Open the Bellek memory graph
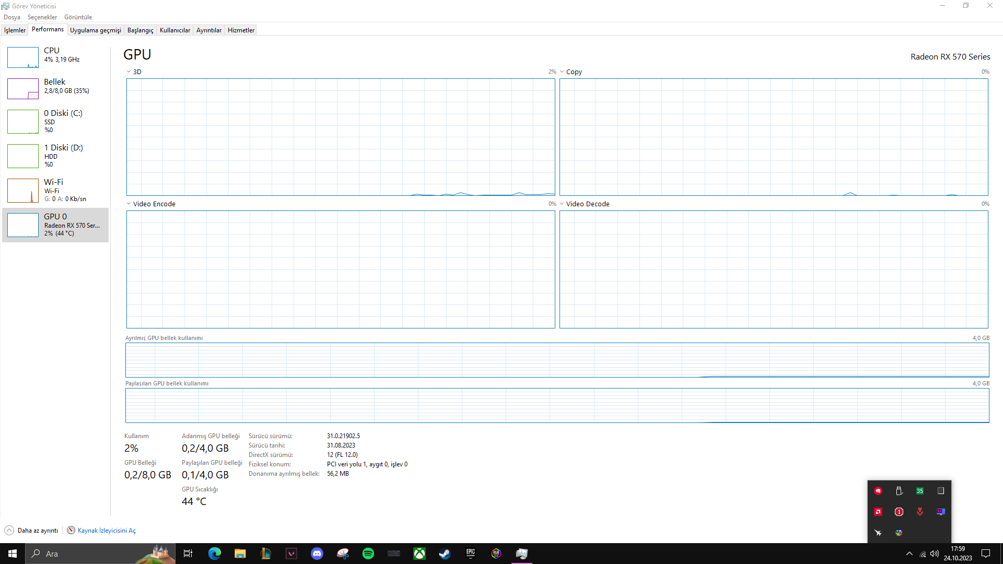The image size is (1003, 564). (55, 88)
